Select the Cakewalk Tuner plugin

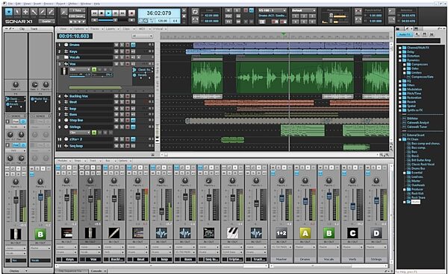pyautogui.click(x=417, y=127)
